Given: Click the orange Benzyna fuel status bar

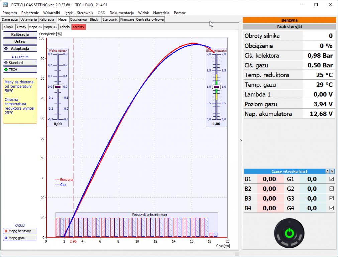Looking at the screenshot, I should pyautogui.click(x=289, y=20).
